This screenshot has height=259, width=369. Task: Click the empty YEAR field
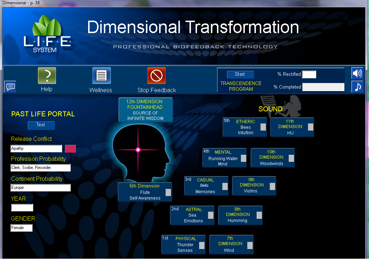22,208
